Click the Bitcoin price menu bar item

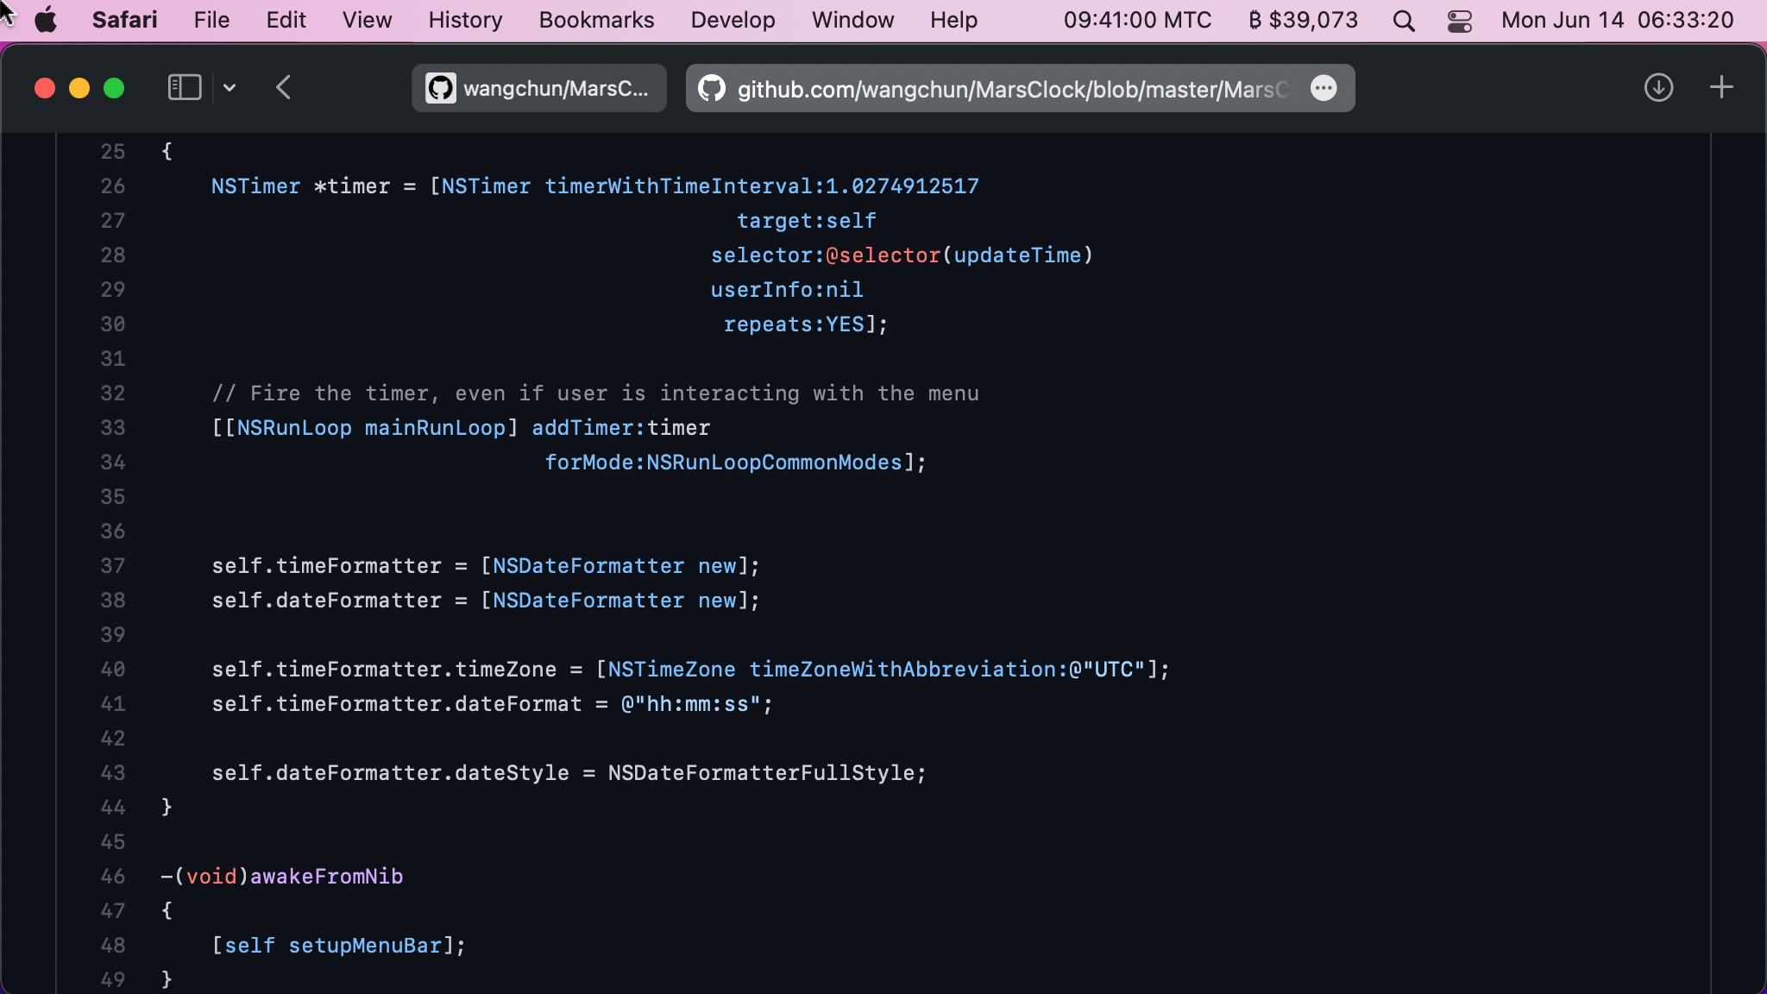1303,20
